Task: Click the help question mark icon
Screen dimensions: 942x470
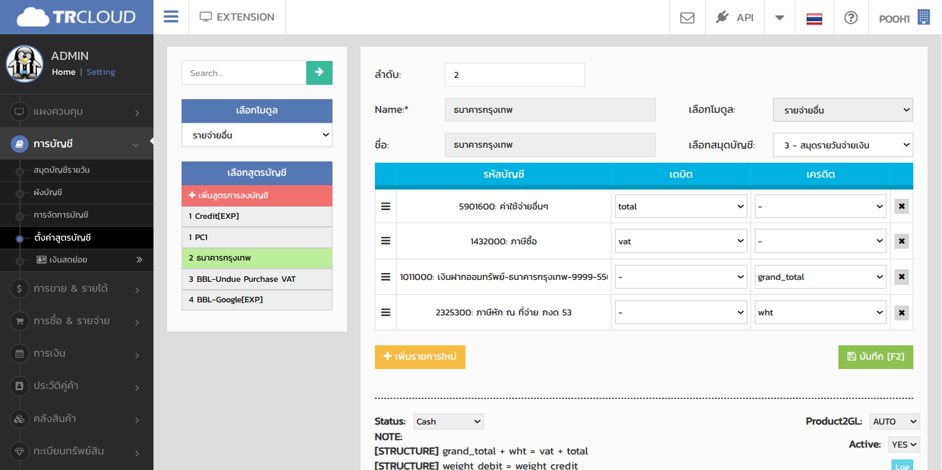Action: (x=850, y=17)
